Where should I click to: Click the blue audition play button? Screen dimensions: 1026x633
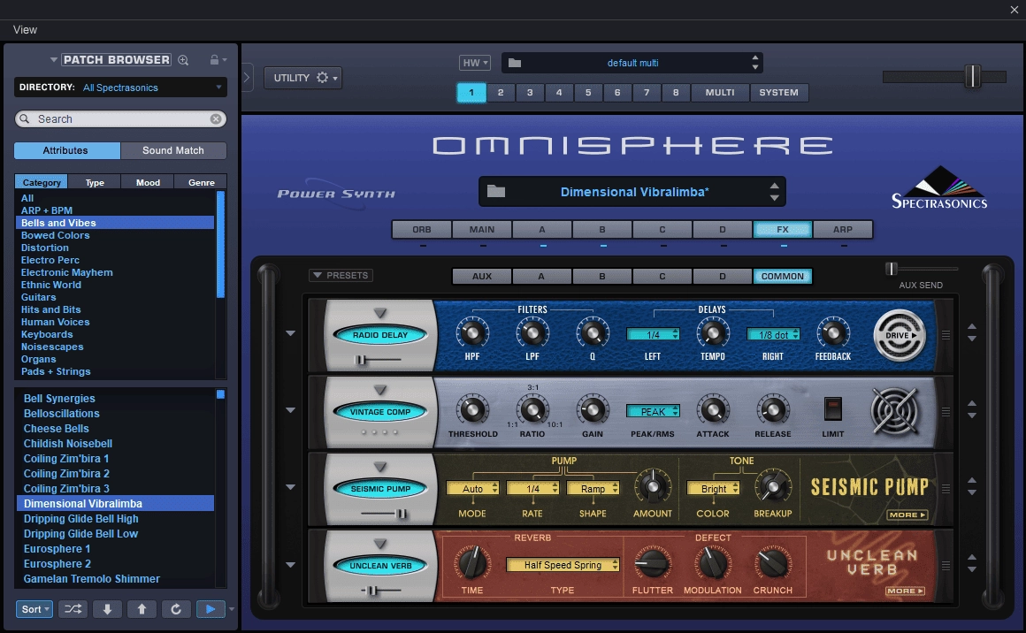point(210,609)
